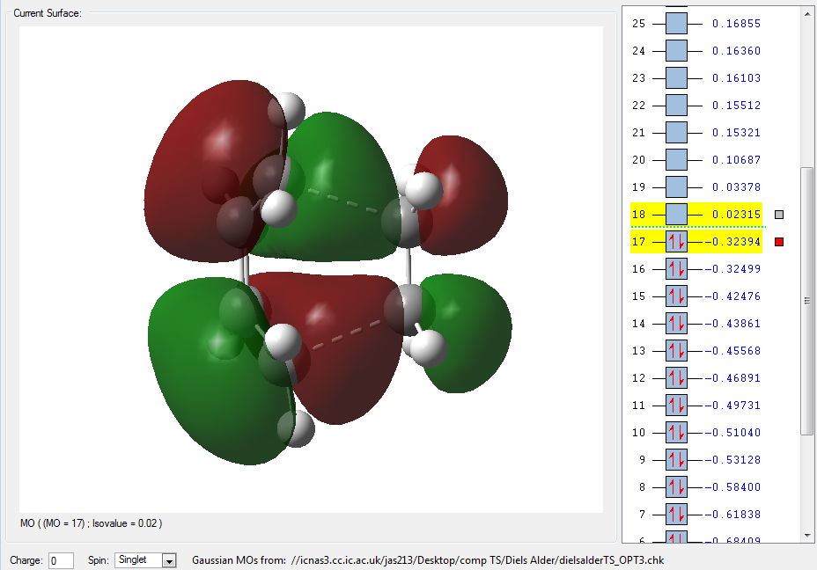The height and width of the screenshot is (570, 817).
Task: Click the MO isovalue caption text
Action: [92, 523]
